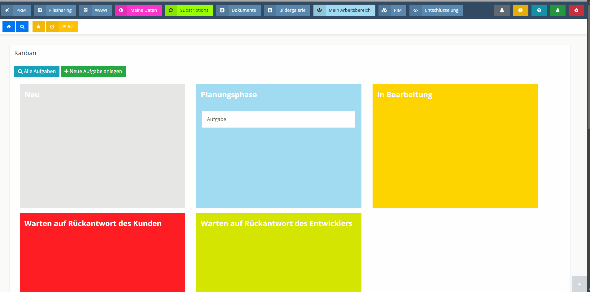Viewport: 590px width, 292px height.
Task: Open settings with the red gear icon
Action: (x=576, y=10)
